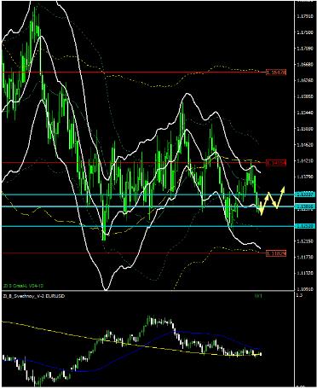
Task: Click the 1.14210 value on price scale
Action: point(305,161)
